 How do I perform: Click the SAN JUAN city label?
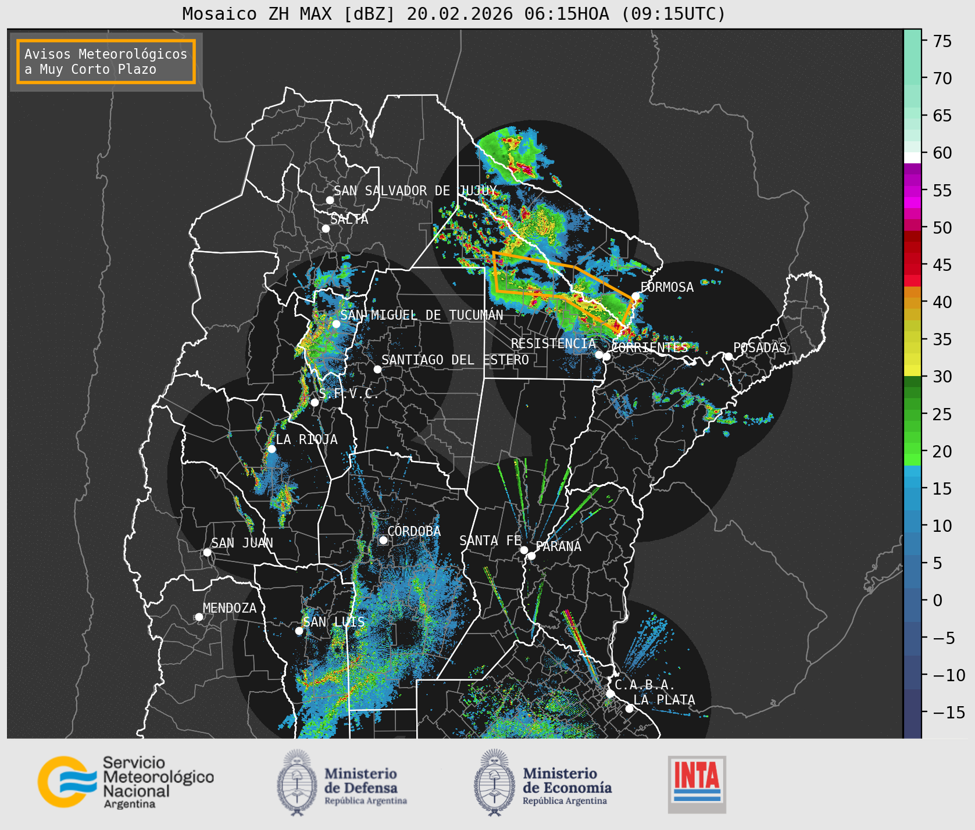click(x=242, y=543)
